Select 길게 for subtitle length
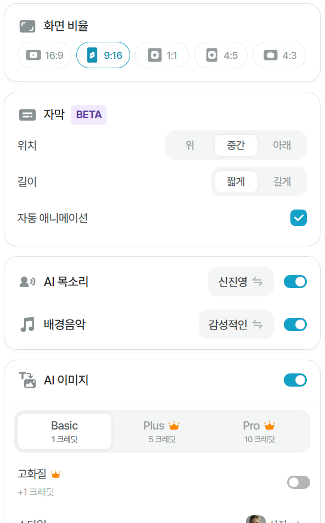 pos(282,181)
